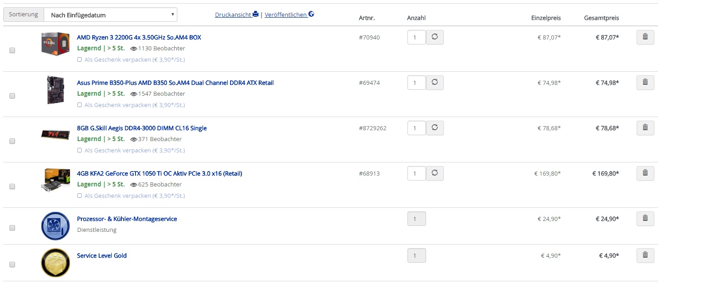This screenshot has height=294, width=708.
Task: Select checkbox for AMD Ryzen 3 2200G
Action: tap(12, 50)
